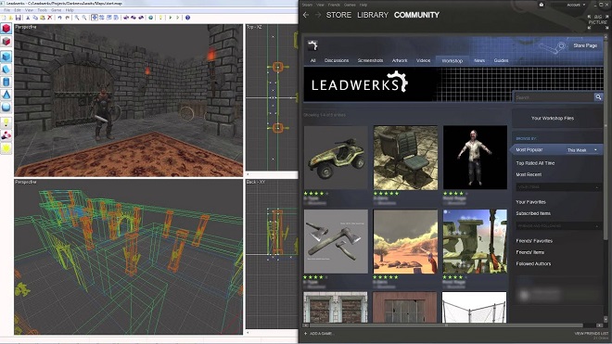Open the Friends menu in Steam
The image size is (612, 344).
click(x=334, y=5)
